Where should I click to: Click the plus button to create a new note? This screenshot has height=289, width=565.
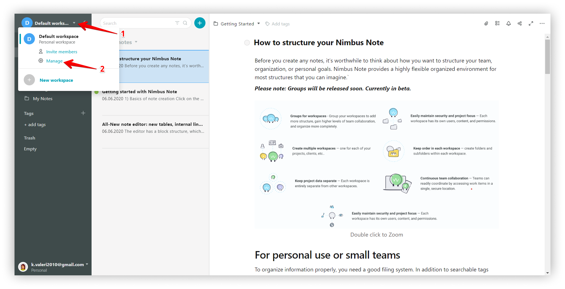click(200, 23)
